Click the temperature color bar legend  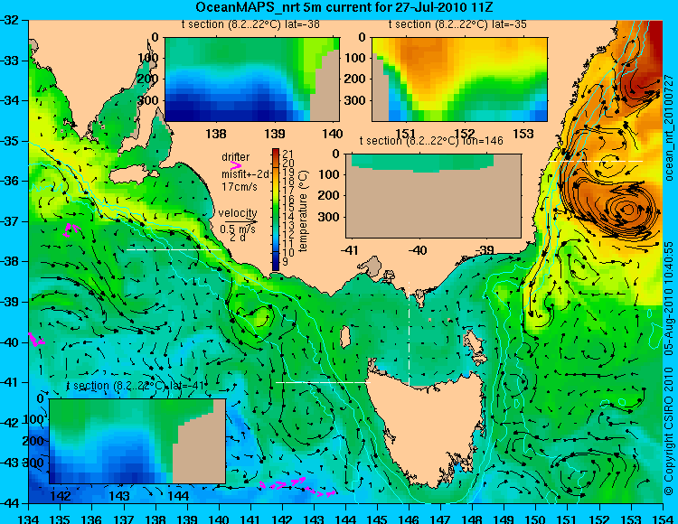coord(276,210)
